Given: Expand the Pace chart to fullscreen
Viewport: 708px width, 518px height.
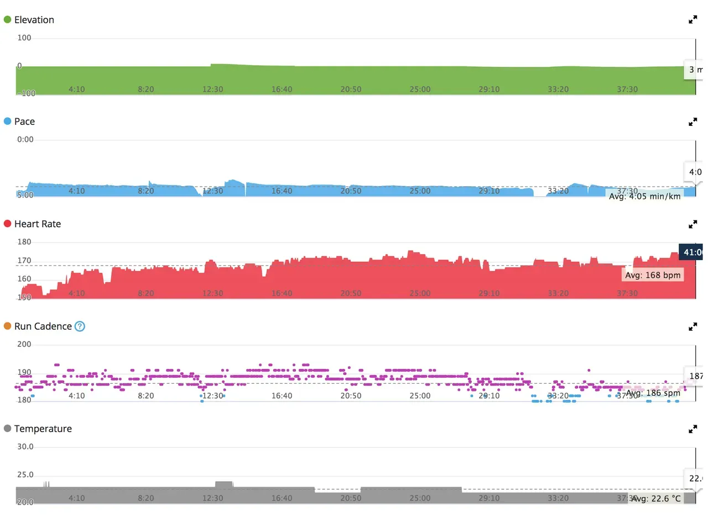Looking at the screenshot, I should [x=693, y=122].
